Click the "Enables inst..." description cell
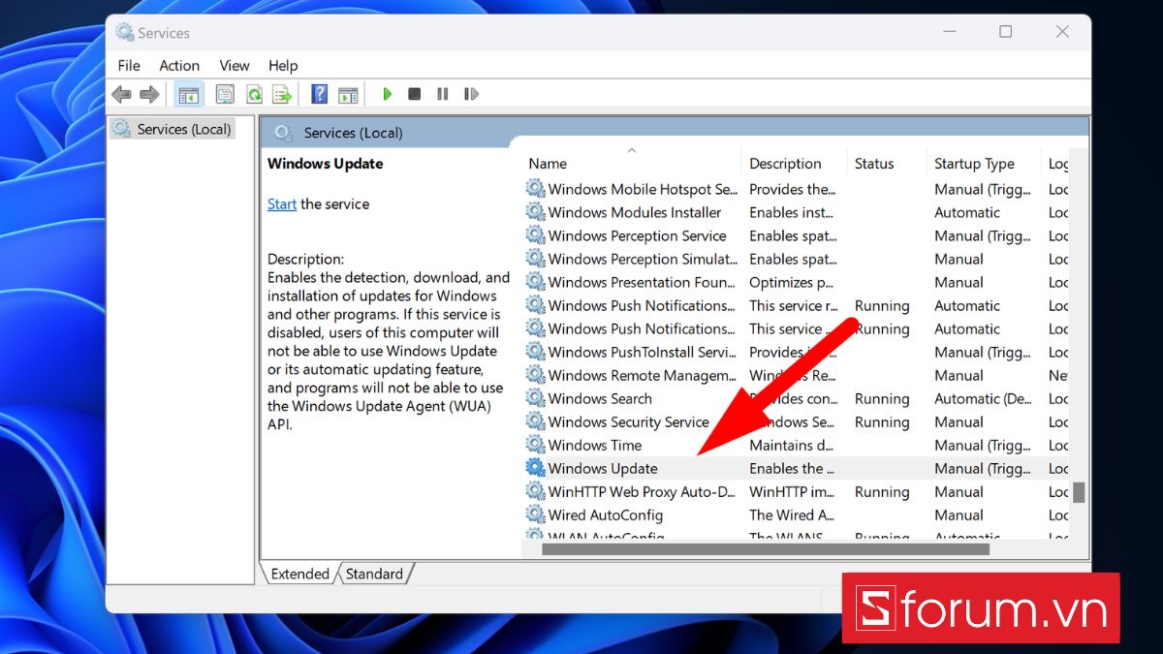This screenshot has height=654, width=1163. point(790,212)
